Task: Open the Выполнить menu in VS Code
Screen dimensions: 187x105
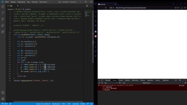Action: [x=43, y=2]
